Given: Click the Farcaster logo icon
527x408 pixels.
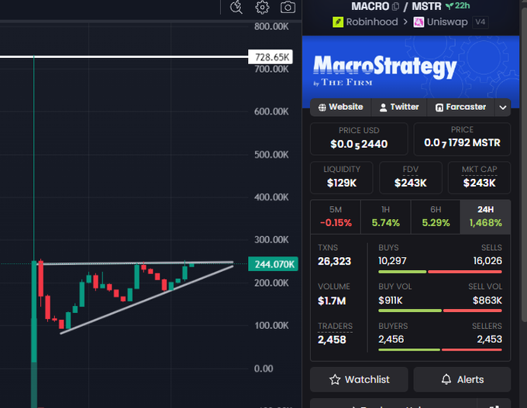Looking at the screenshot, I should pyautogui.click(x=439, y=108).
